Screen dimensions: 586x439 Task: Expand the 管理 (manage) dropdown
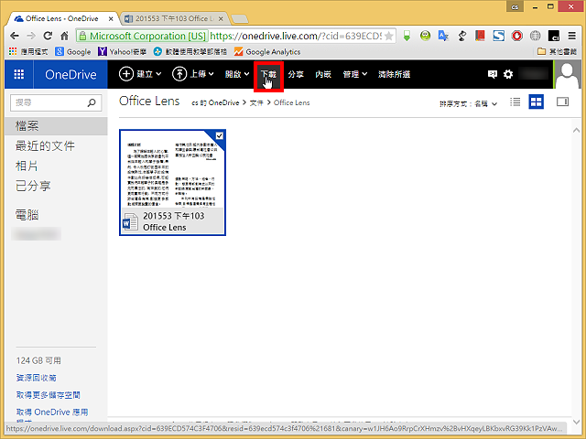click(x=355, y=74)
